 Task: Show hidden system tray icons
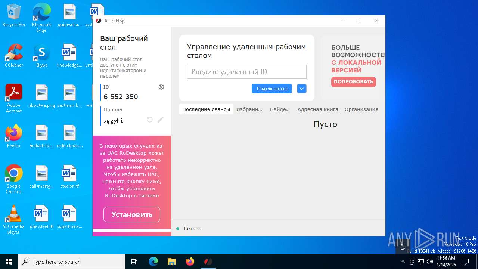click(x=403, y=262)
